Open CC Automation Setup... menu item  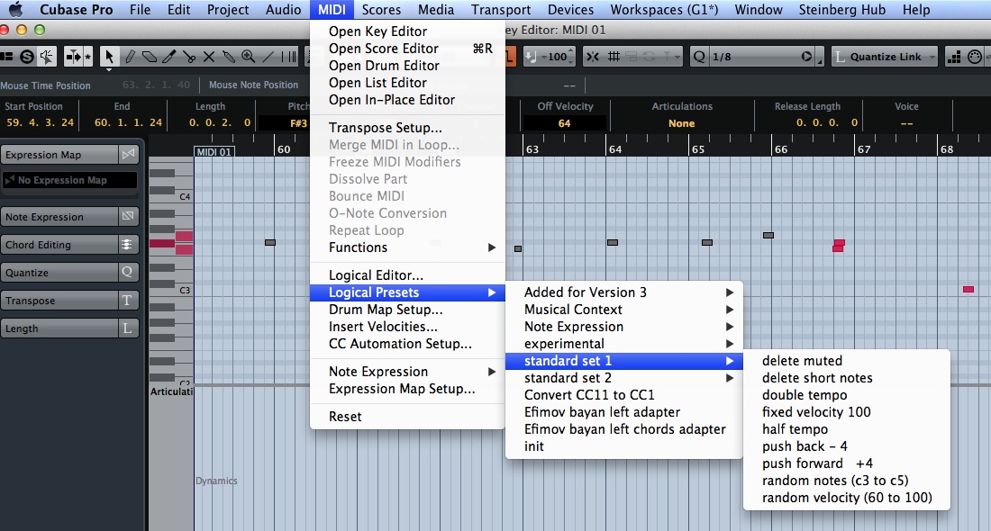click(x=407, y=344)
